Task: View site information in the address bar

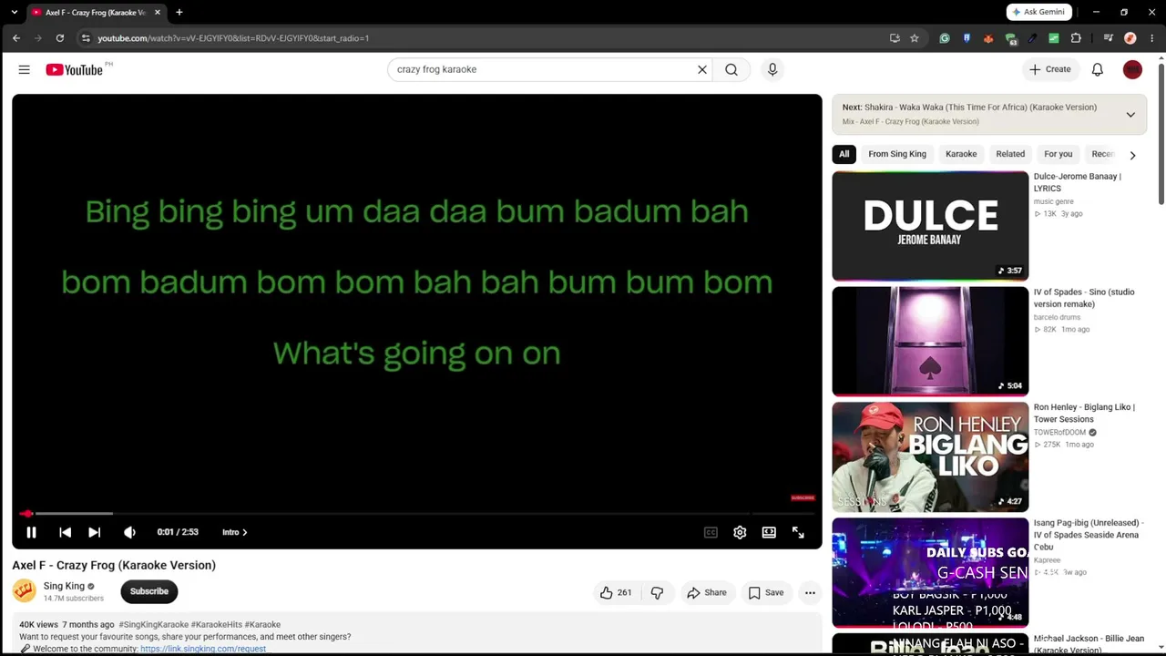Action: [86, 38]
